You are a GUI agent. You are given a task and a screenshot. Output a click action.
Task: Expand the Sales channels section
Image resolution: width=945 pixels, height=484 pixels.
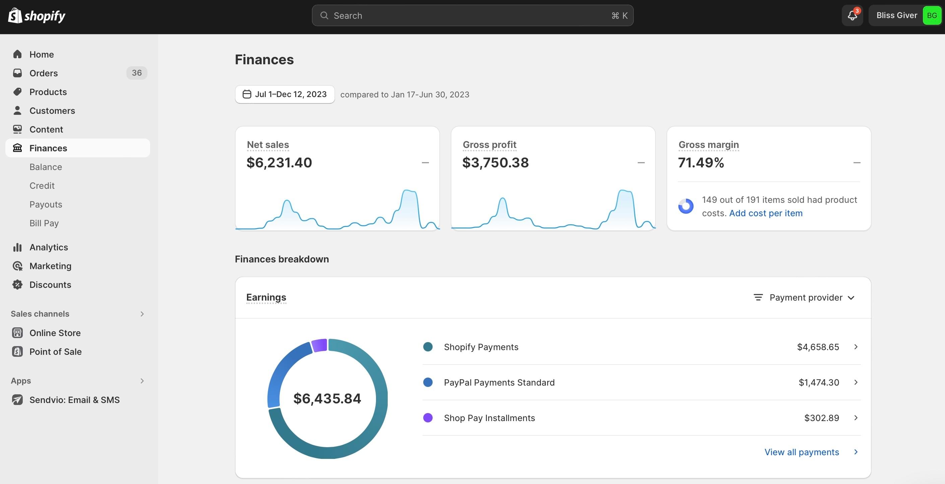coord(142,314)
